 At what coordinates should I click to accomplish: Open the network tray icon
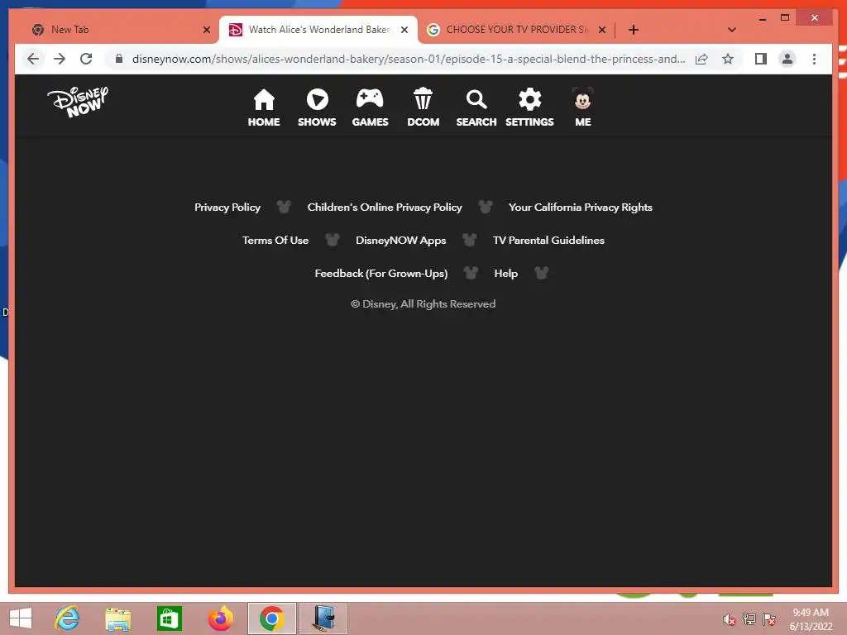pos(749,619)
